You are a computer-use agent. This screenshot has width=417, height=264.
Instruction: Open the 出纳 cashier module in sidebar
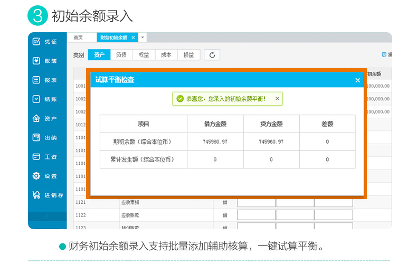pyautogui.click(x=45, y=138)
